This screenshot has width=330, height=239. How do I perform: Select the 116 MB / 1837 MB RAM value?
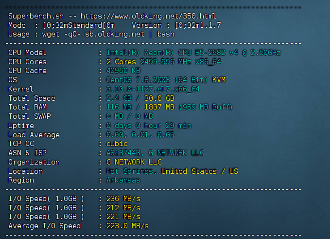(170, 107)
